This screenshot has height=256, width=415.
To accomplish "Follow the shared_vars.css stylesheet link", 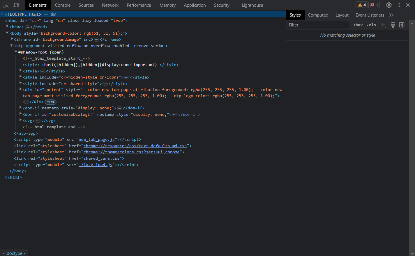I will (101, 159).
